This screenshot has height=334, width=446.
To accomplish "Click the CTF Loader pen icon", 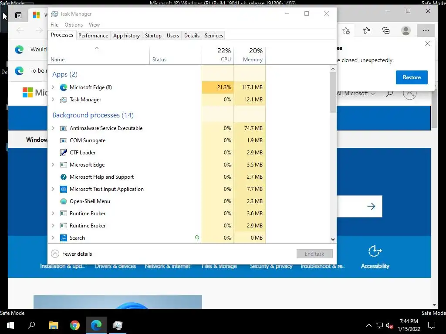I will 64,153.
